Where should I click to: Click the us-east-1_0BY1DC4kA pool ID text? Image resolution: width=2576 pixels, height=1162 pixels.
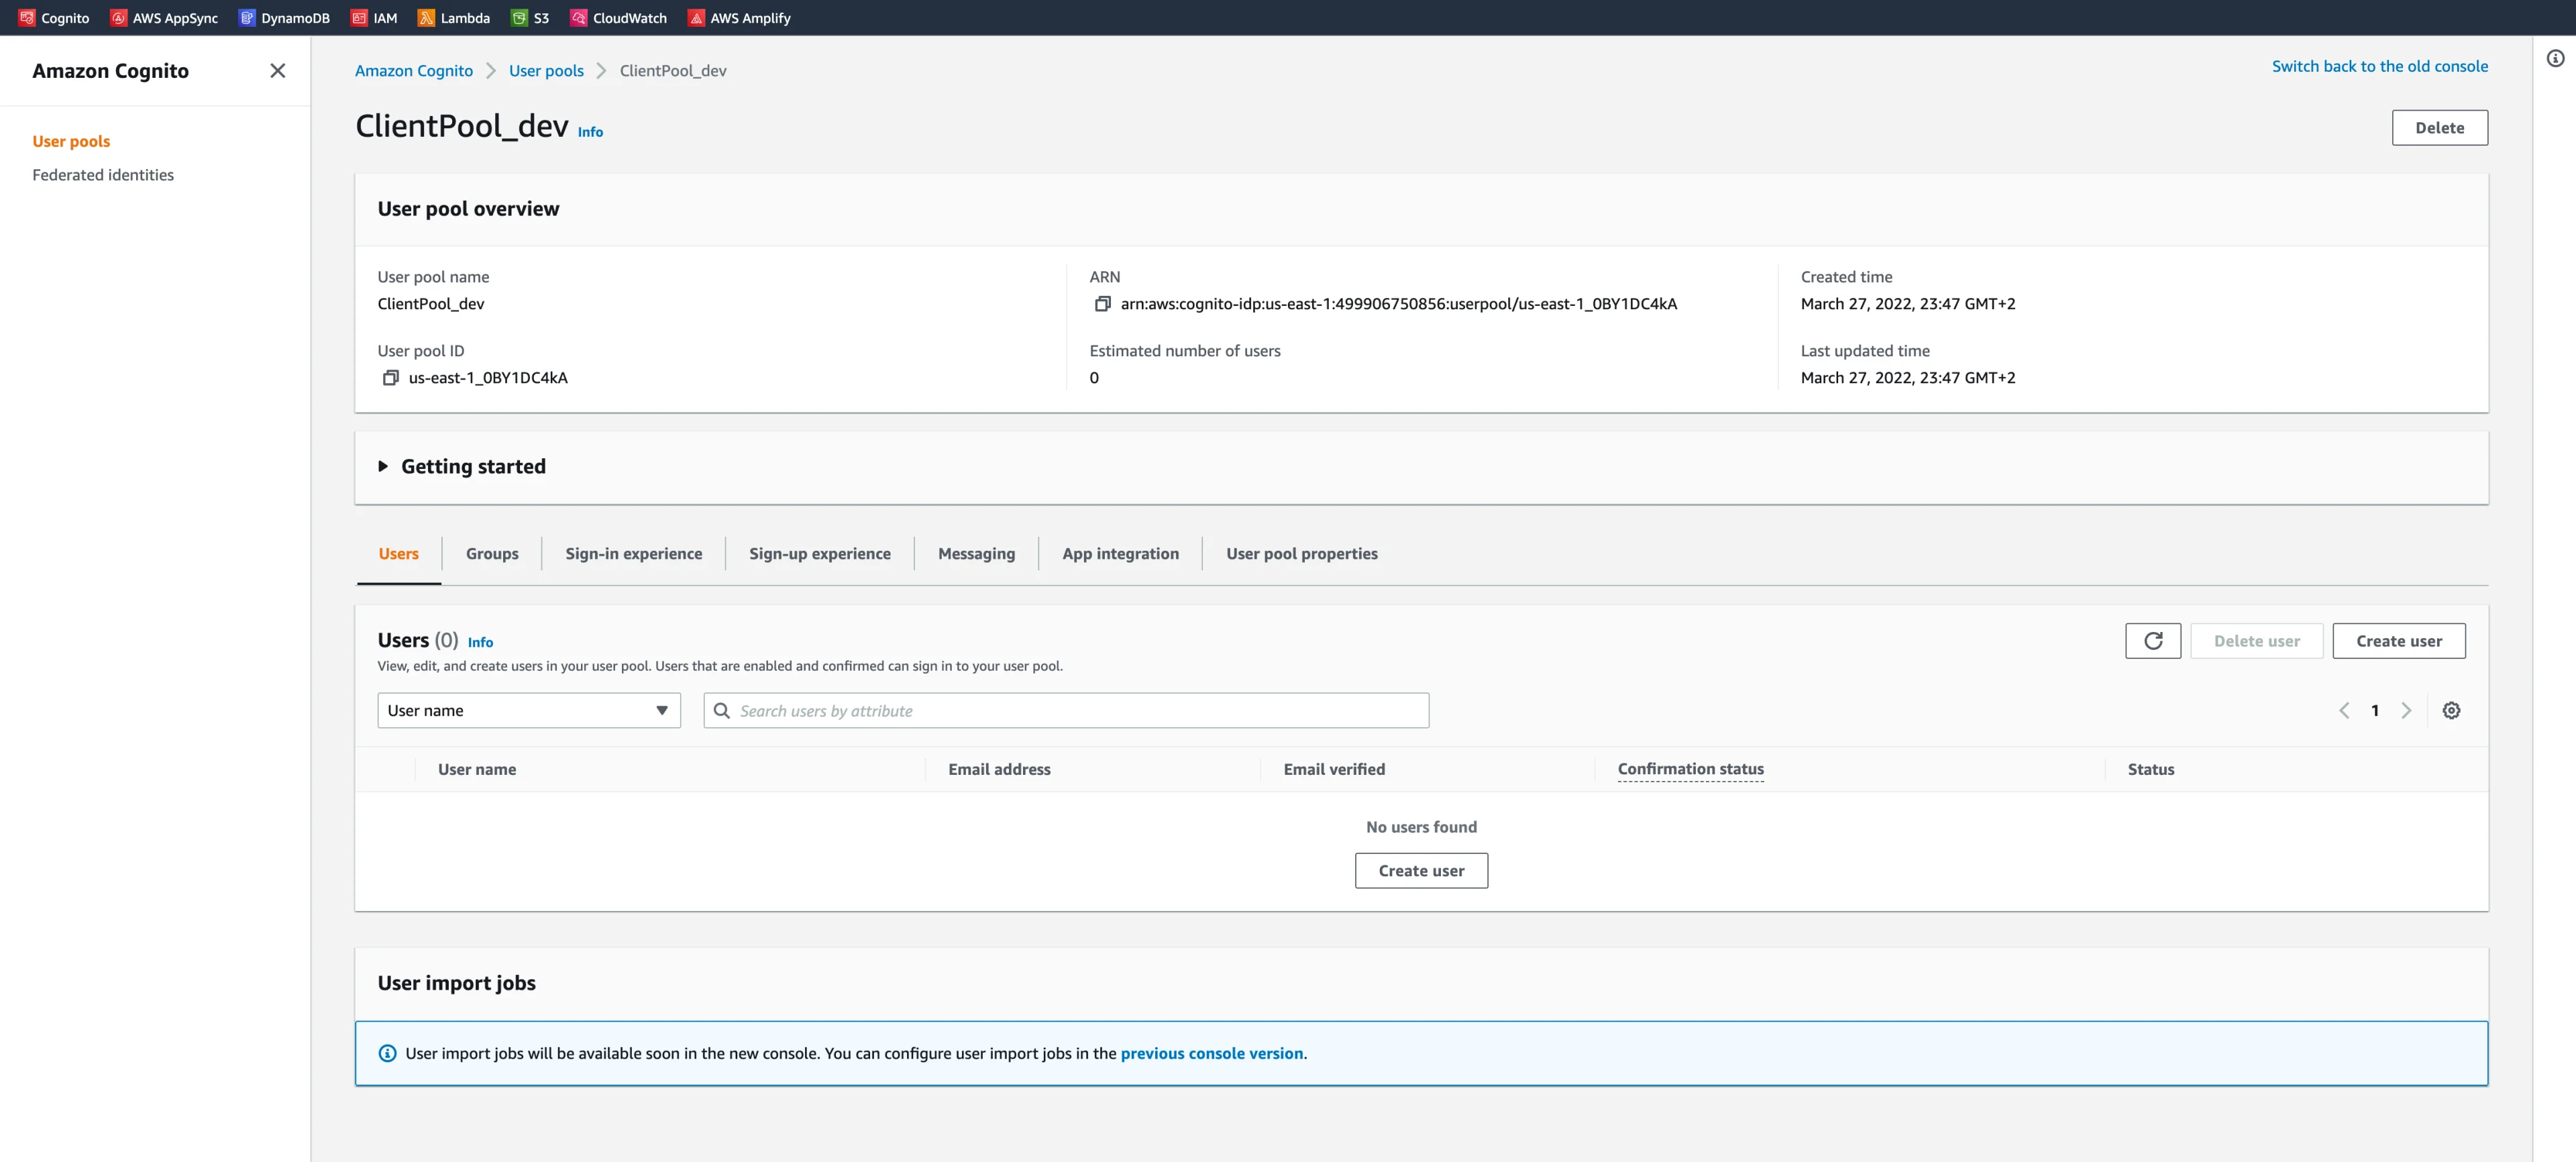click(488, 378)
